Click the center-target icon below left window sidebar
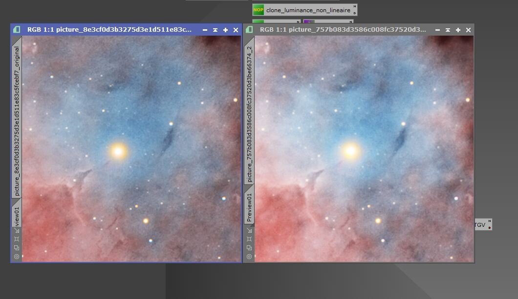Viewport: 518px width, 299px height. [17, 256]
